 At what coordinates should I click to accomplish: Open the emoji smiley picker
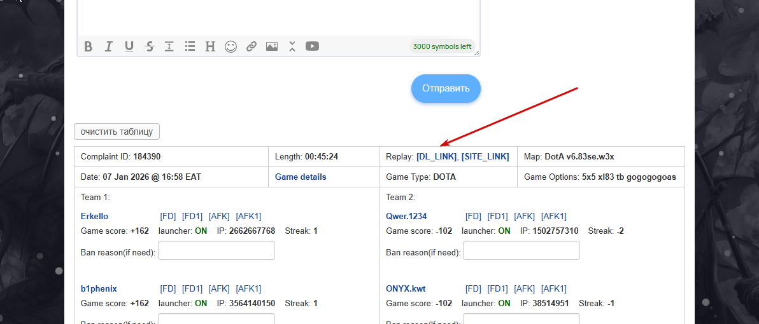click(231, 46)
